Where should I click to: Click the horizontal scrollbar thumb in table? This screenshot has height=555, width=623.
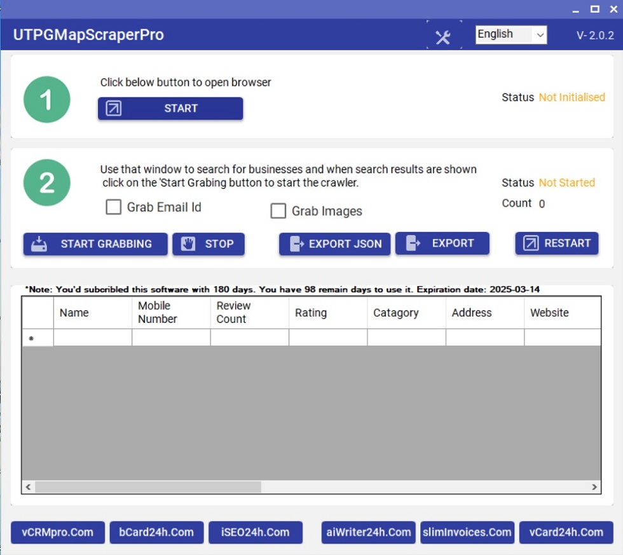(147, 487)
